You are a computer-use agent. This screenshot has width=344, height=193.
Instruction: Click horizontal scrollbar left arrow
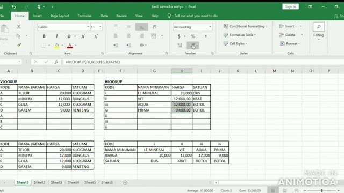tap(216, 182)
